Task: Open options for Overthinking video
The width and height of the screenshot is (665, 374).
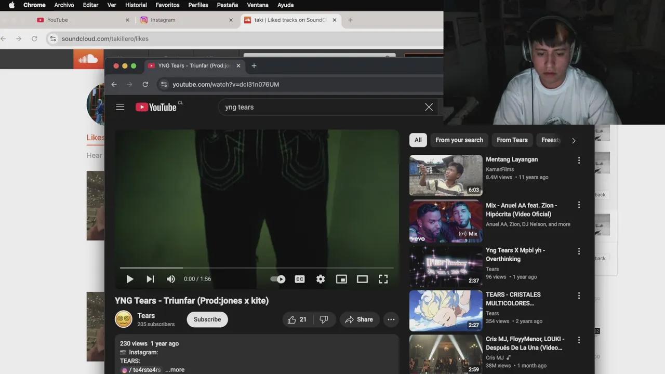Action: 579,251
